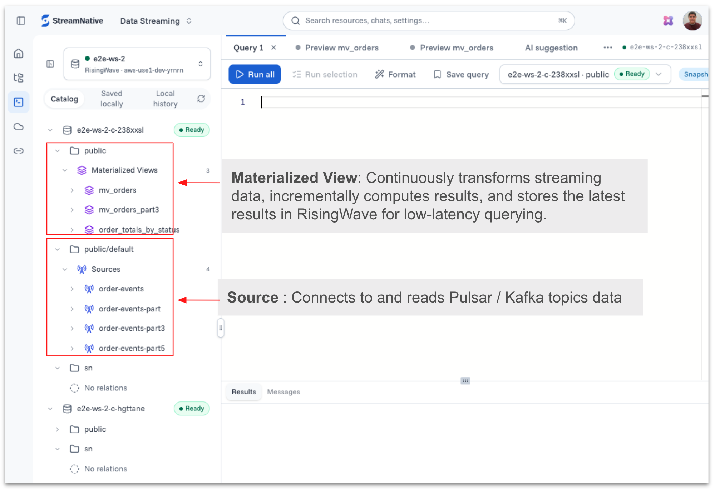Close the Query 1 tab

(x=274, y=48)
